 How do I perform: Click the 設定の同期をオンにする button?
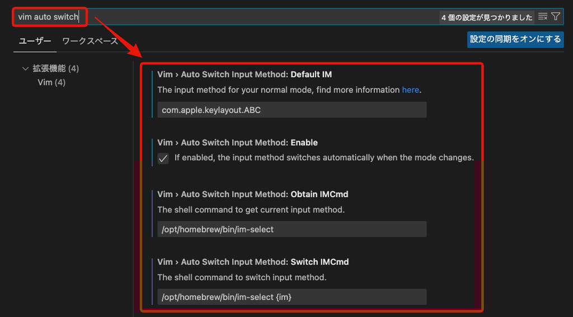(515, 39)
